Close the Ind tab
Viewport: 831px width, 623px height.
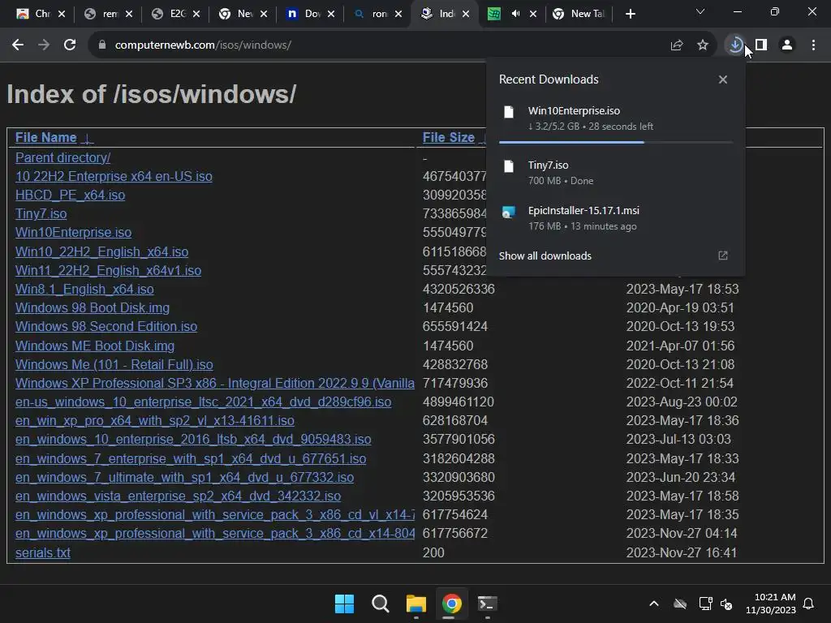point(466,14)
